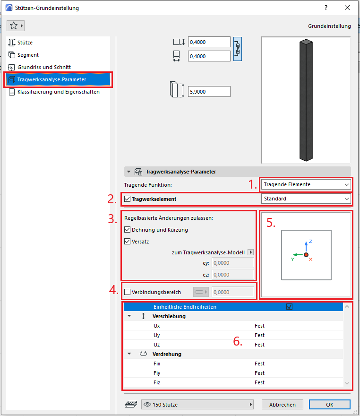The image size is (360, 416).
Task: Click the ArchiCAD app icon in title bar
Action: [9, 8]
